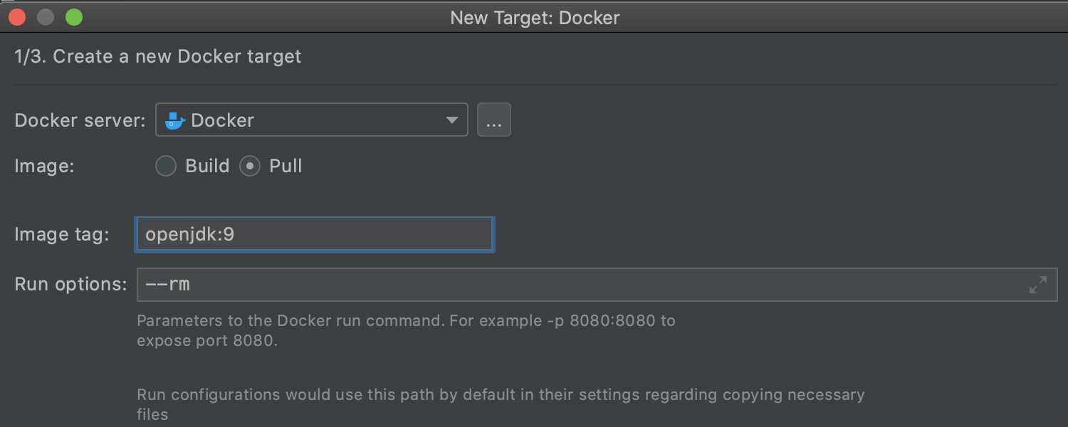Close the New Target dialog
This screenshot has height=427, width=1068.
tap(17, 17)
